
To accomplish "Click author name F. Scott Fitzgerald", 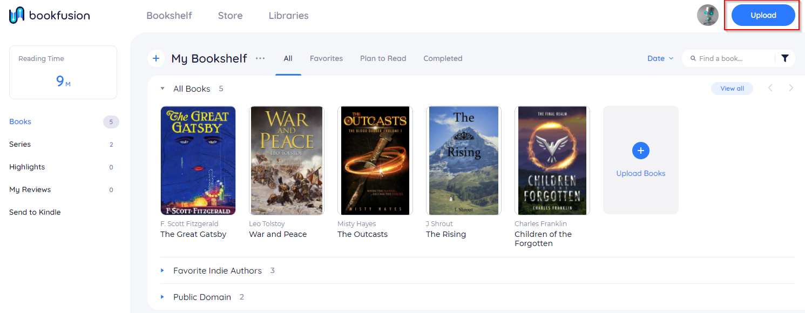I will 190,223.
